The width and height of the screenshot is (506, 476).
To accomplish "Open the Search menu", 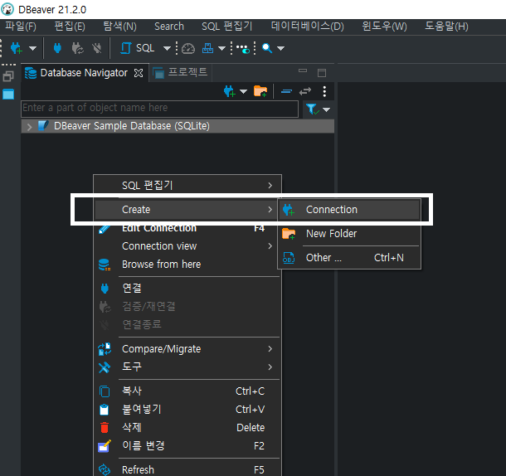I will (x=169, y=27).
